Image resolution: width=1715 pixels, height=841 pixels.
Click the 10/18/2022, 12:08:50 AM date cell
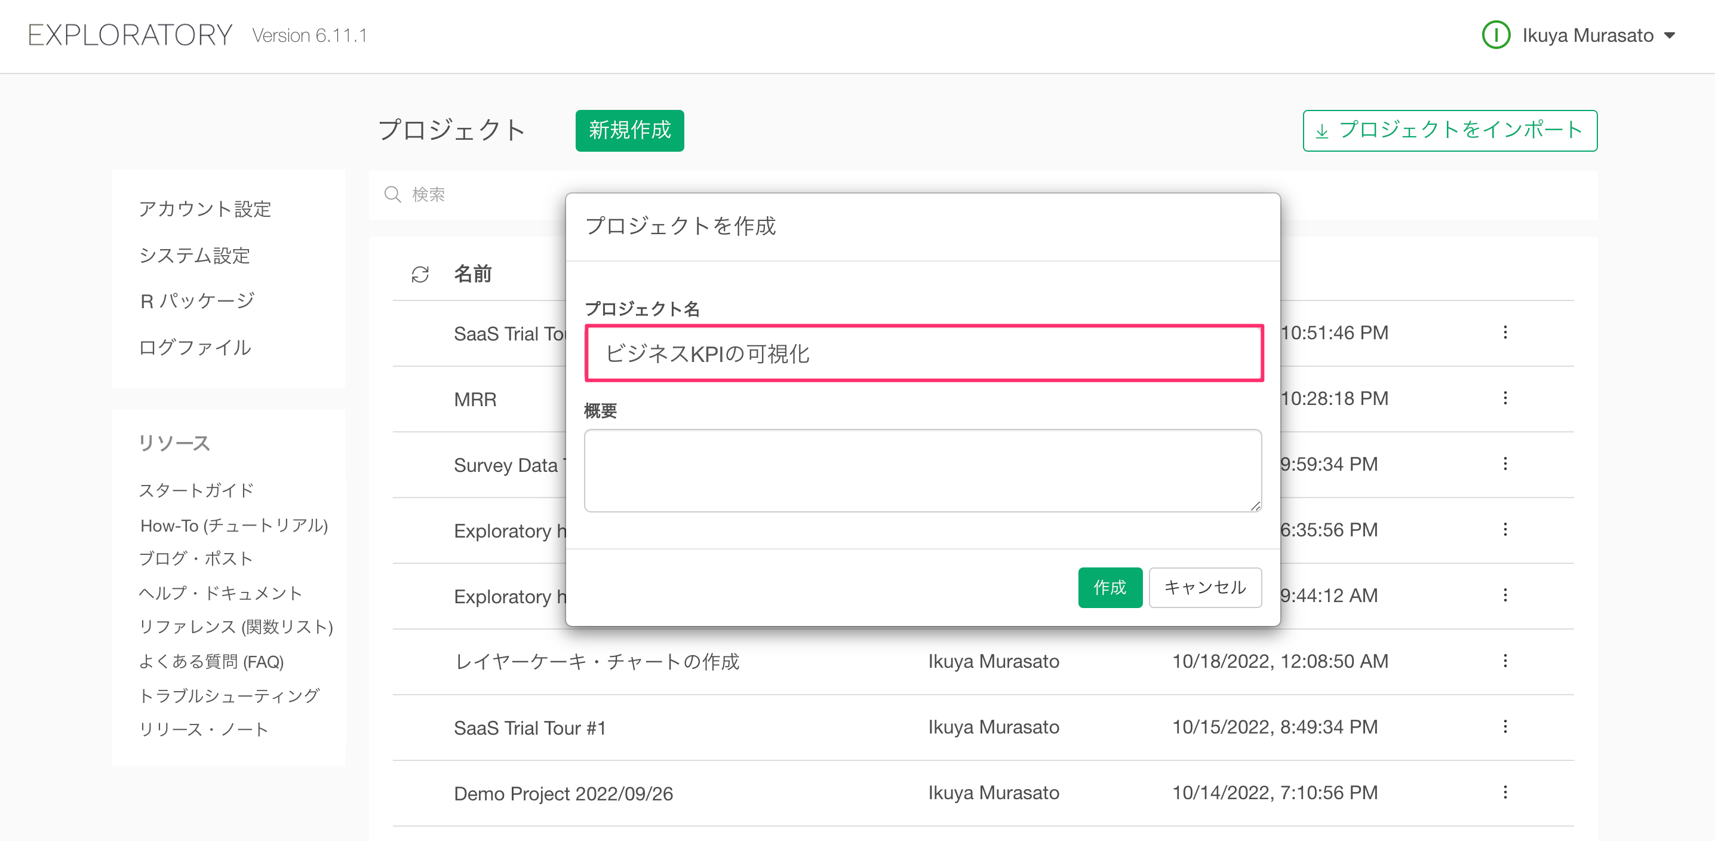pyautogui.click(x=1280, y=661)
